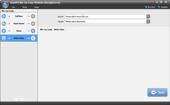170x105 pixels.
Task: Select the Write Data copy mode
Action: pyautogui.click(x=19, y=38)
